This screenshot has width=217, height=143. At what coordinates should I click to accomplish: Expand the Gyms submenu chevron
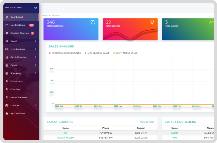36,65
